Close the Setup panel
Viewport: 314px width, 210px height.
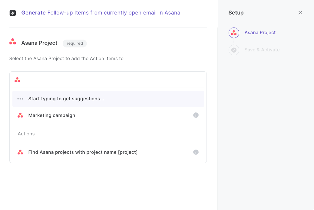[x=300, y=13]
